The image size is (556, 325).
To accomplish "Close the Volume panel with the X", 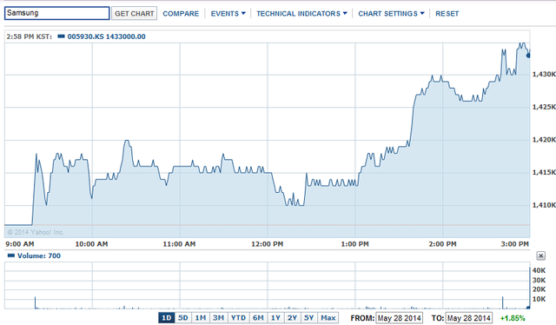I will [540, 255].
